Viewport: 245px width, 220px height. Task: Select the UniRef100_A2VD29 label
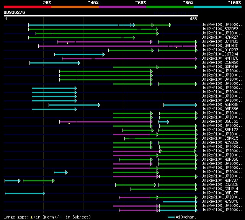tap(220, 143)
